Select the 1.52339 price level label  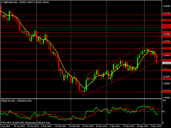pyautogui.click(x=166, y=70)
